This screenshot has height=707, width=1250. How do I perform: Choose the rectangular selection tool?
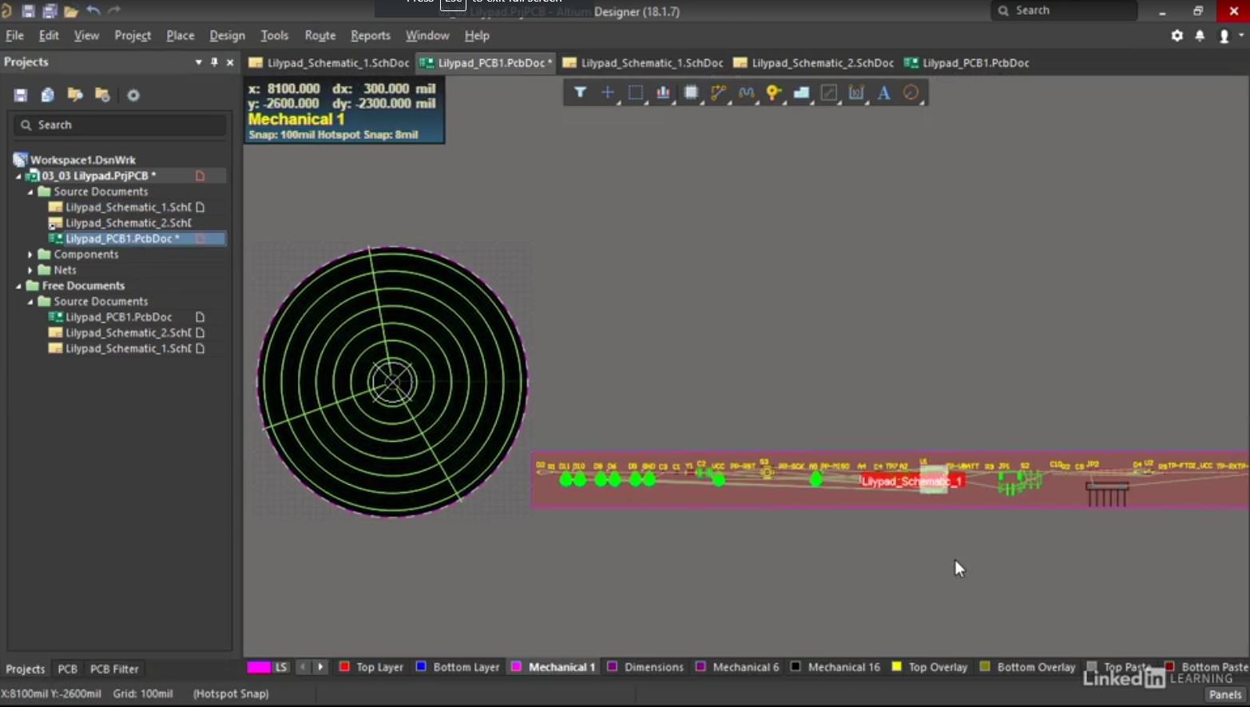click(636, 93)
